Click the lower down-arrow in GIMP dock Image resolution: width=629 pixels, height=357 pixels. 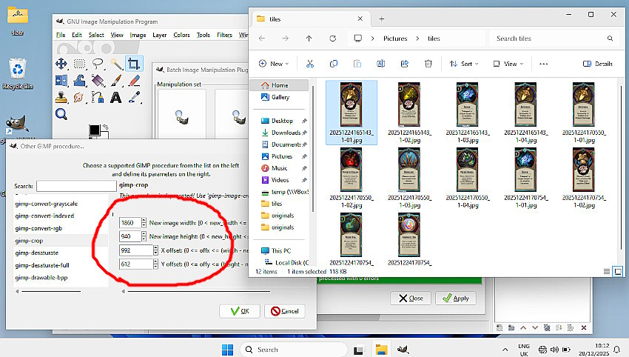[535, 327]
